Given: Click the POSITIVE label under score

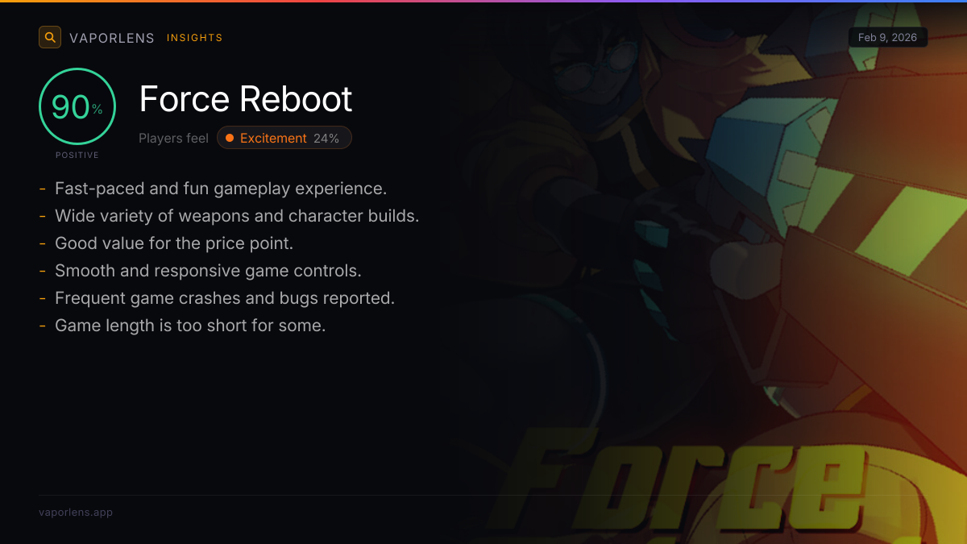Looking at the screenshot, I should 77,155.
